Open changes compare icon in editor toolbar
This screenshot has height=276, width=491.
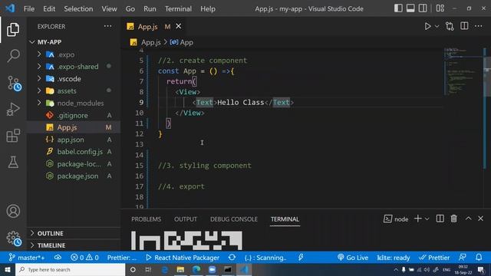(x=450, y=26)
